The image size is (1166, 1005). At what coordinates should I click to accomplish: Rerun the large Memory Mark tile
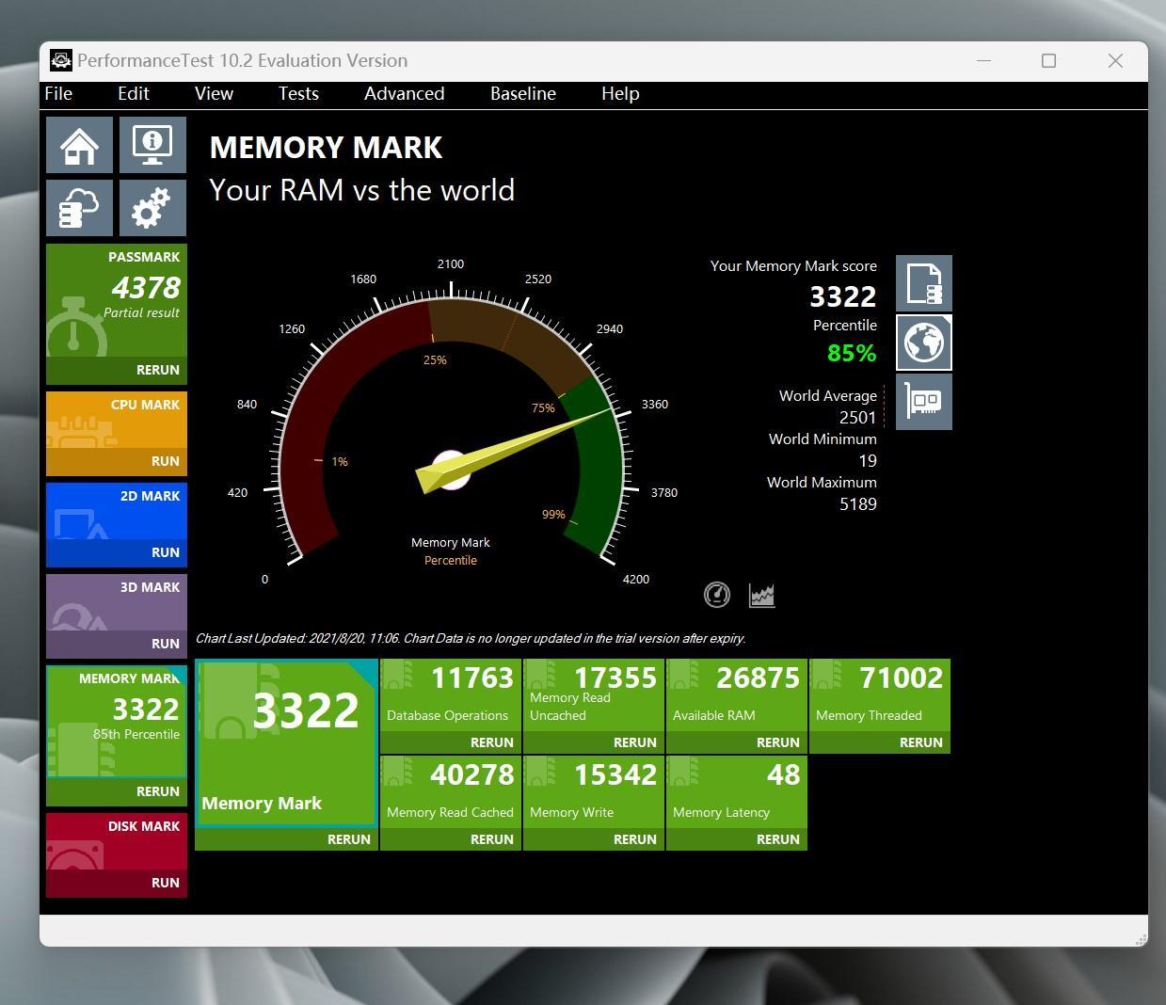[x=287, y=839]
